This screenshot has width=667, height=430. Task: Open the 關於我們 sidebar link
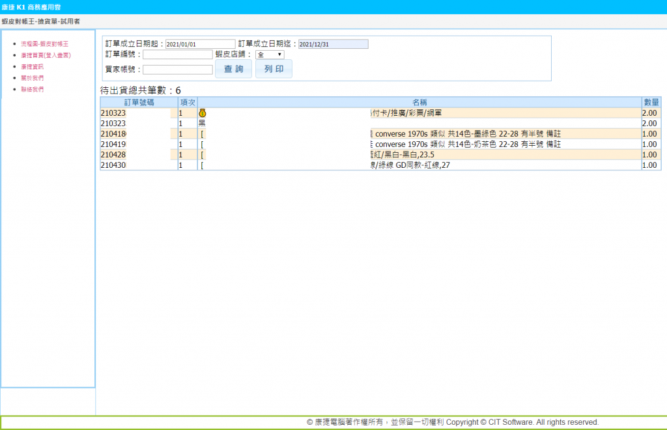point(32,77)
